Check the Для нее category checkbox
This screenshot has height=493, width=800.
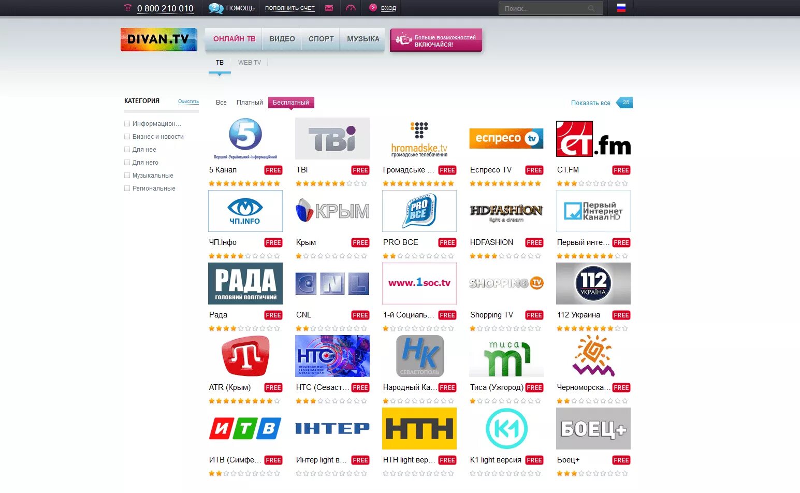tap(127, 150)
